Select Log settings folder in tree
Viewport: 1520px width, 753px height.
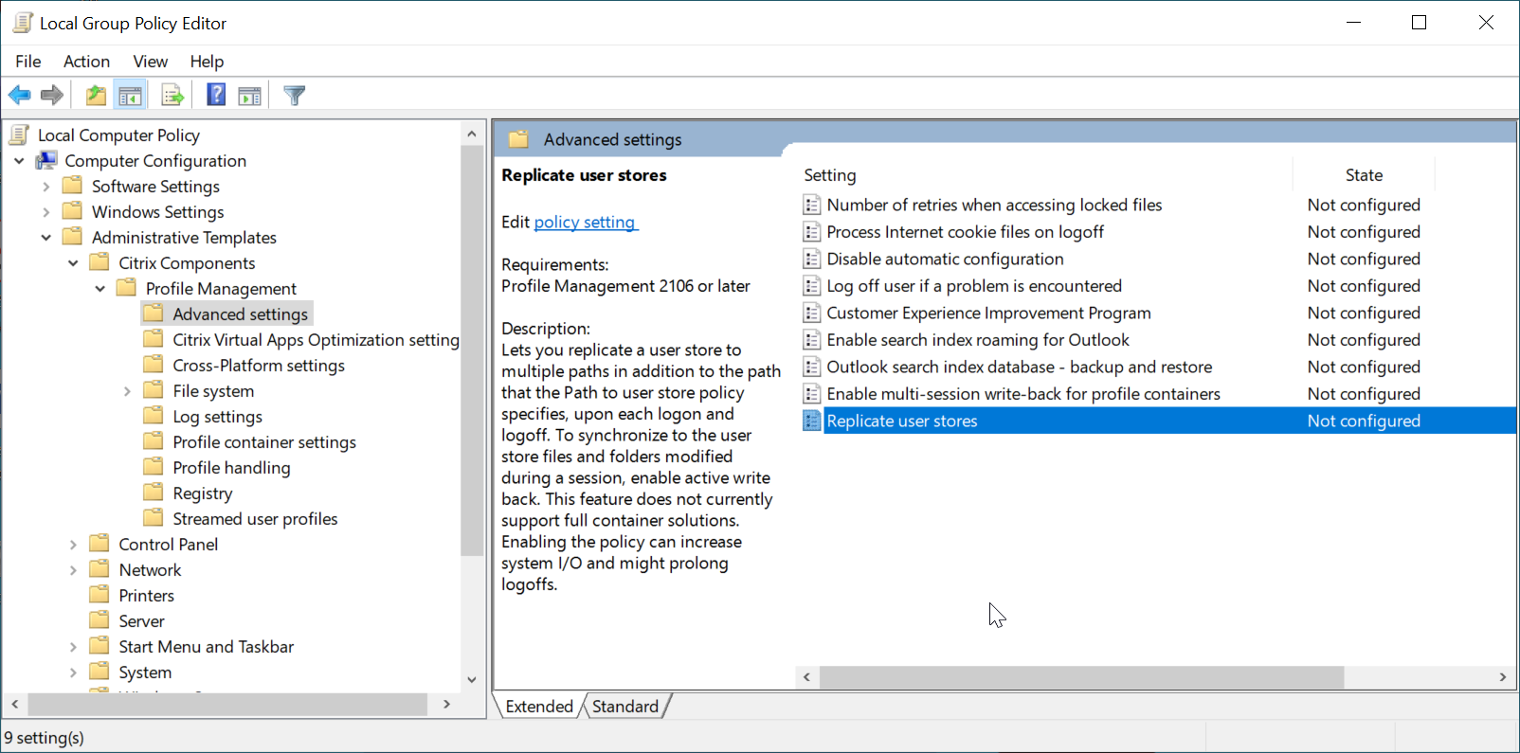click(x=217, y=417)
